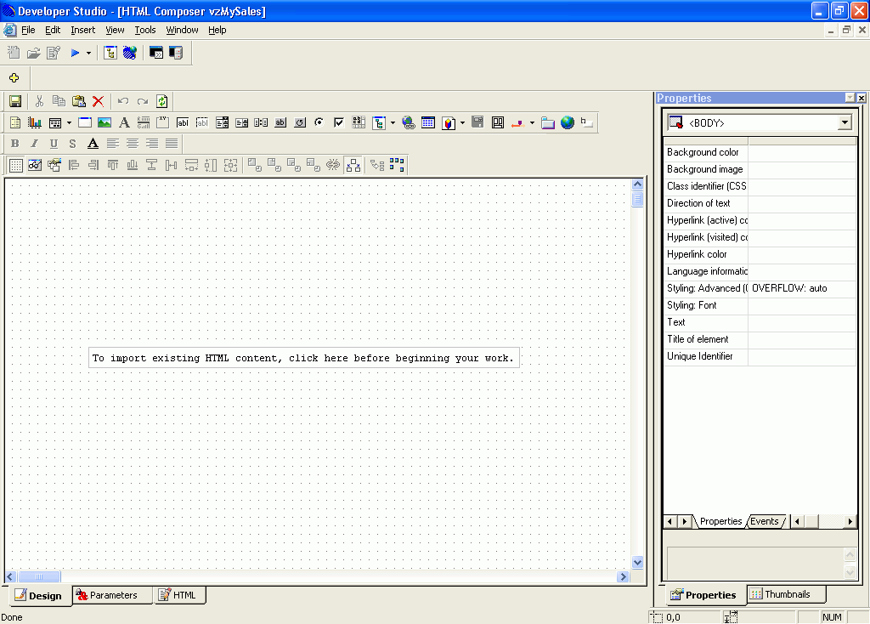Click the Save floppy disk icon
This screenshot has height=624, width=870.
(x=15, y=101)
